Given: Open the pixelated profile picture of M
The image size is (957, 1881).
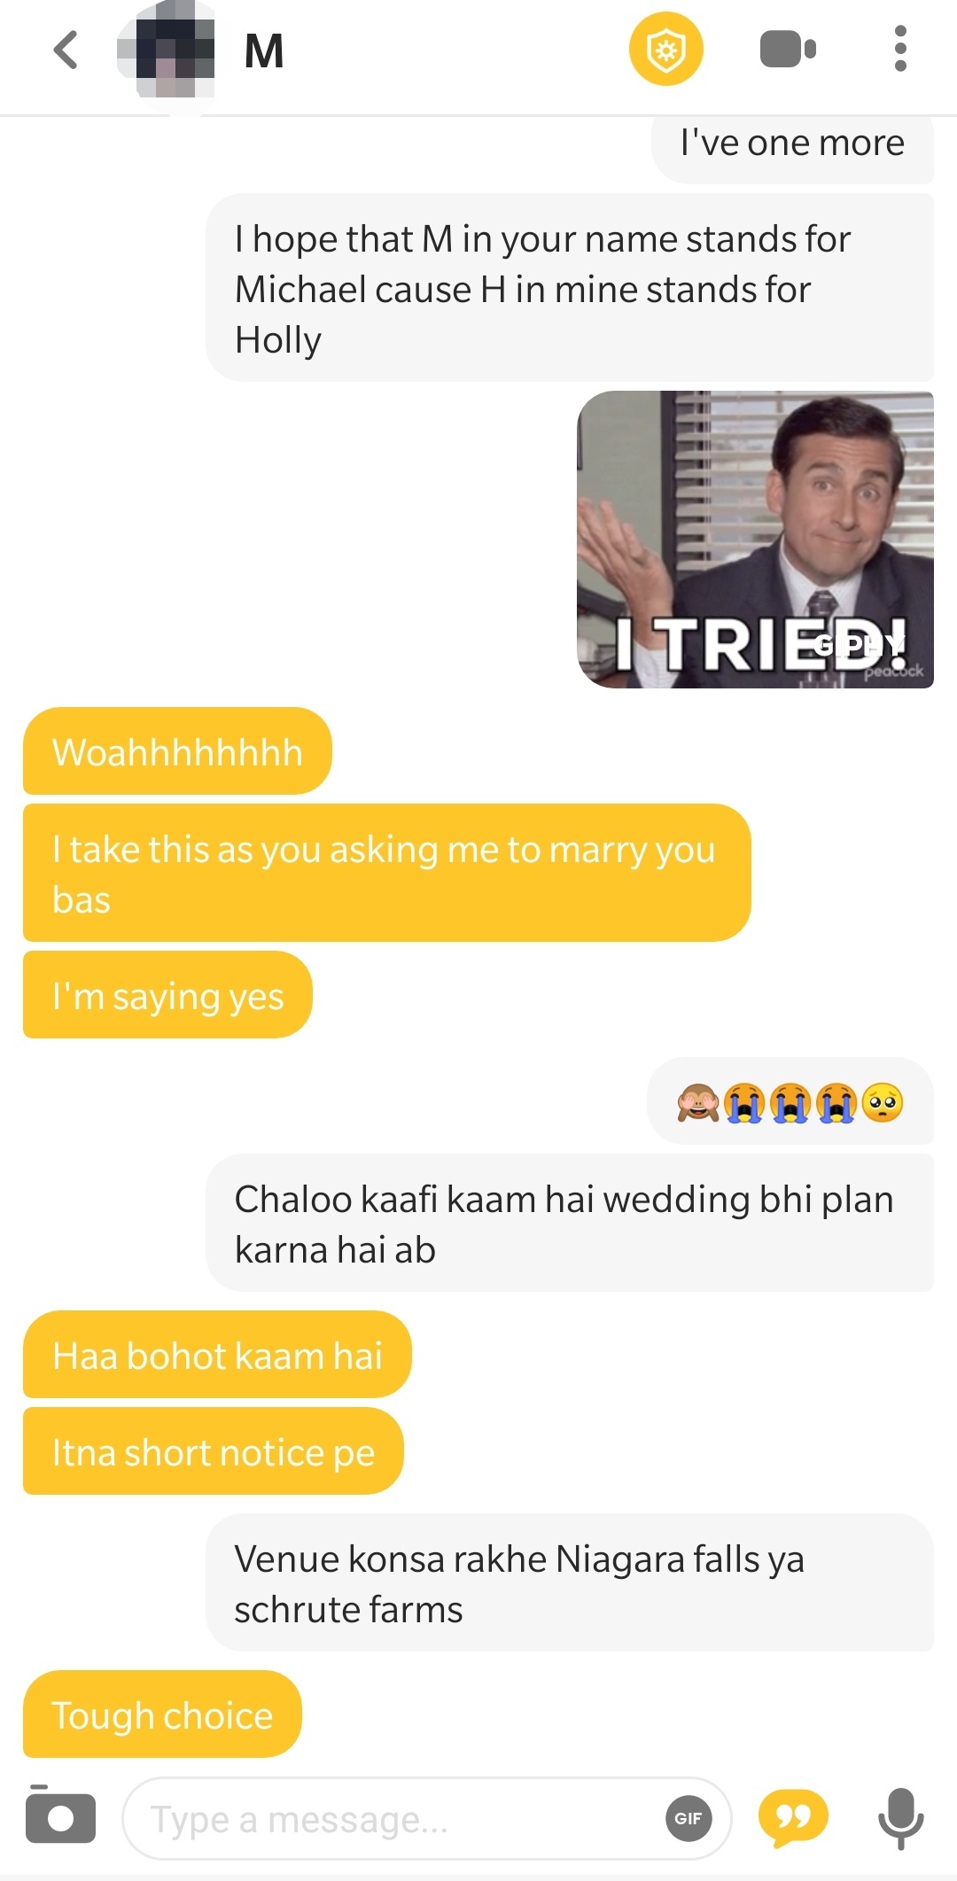Looking at the screenshot, I should 167,51.
